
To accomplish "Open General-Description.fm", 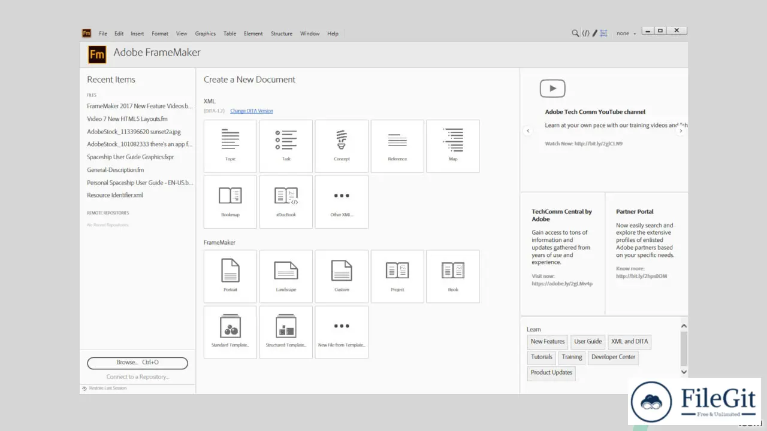I will pos(115,170).
